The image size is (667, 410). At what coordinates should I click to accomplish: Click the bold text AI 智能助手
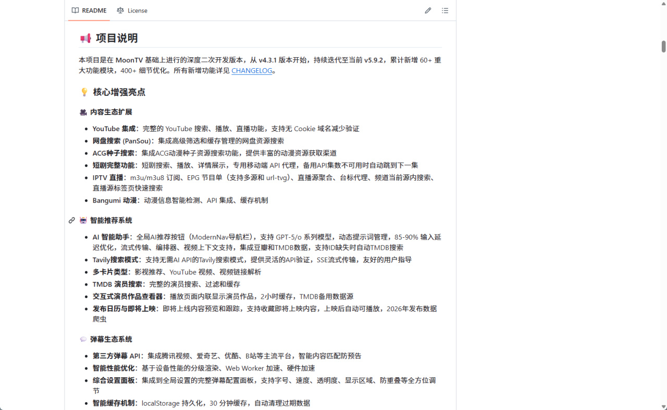(x=111, y=237)
